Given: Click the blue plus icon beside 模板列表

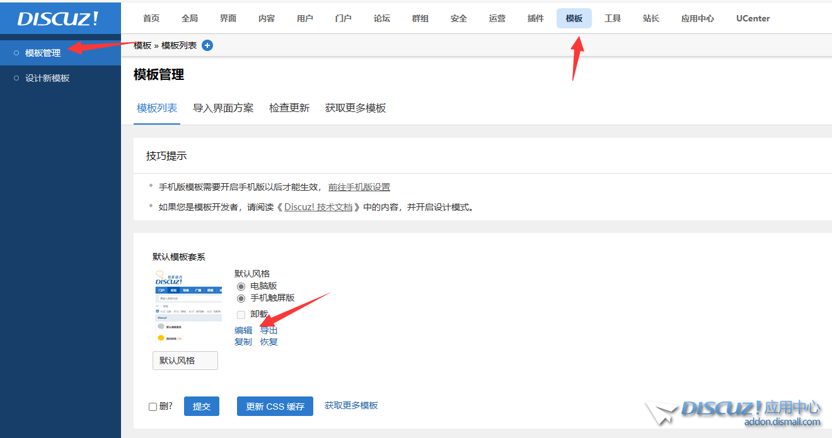Looking at the screenshot, I should pyautogui.click(x=207, y=45).
